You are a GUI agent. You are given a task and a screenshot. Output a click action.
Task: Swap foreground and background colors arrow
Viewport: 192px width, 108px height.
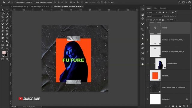click(7, 52)
